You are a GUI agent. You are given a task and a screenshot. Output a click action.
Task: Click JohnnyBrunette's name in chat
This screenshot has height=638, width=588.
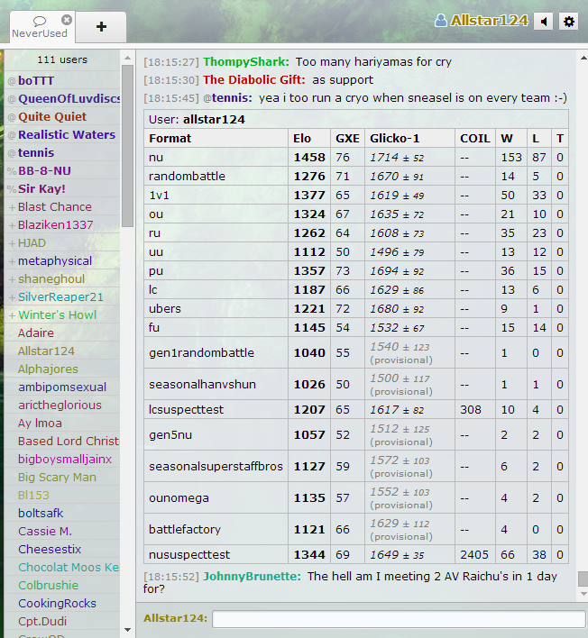251,576
